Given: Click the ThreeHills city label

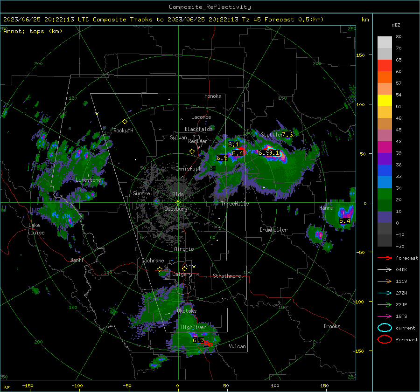Looking at the screenshot, I should (235, 204).
